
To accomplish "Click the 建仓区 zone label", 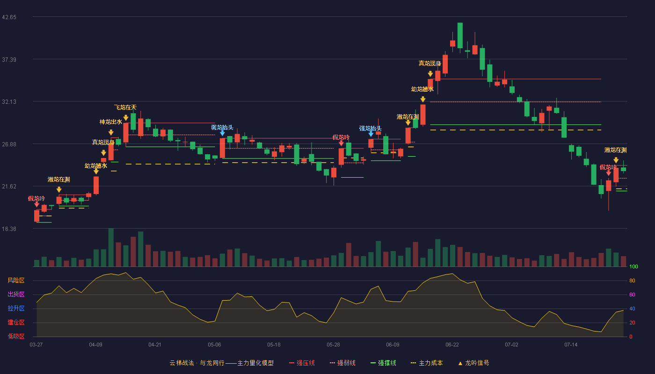I will click(x=16, y=323).
